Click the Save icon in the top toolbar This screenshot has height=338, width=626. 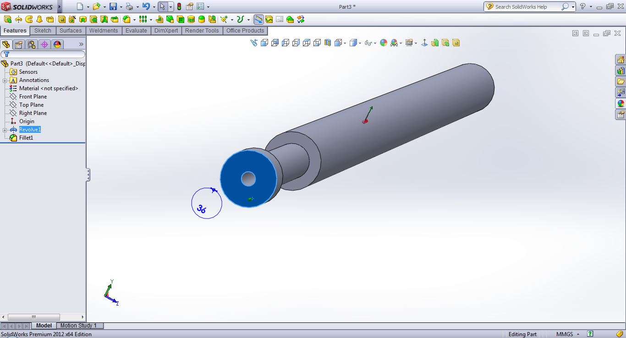[x=113, y=6]
